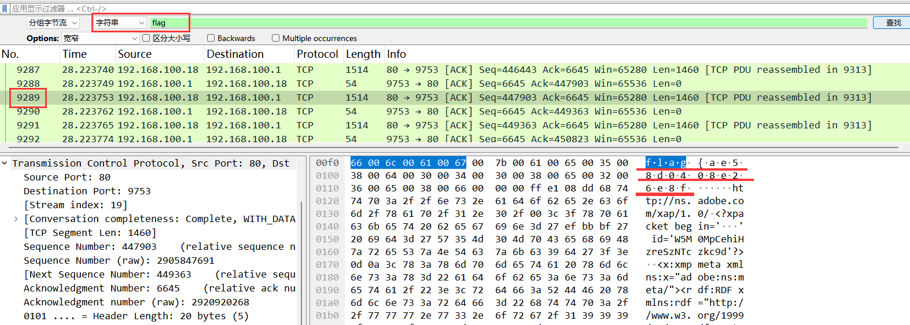Select packet row 9291

click(455, 125)
